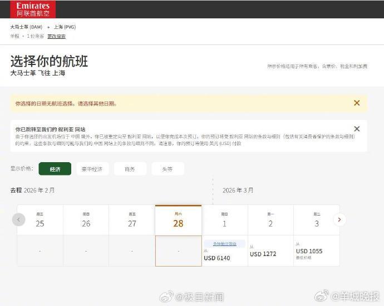
Task: Select February 26 date cell
Action: tap(86, 220)
